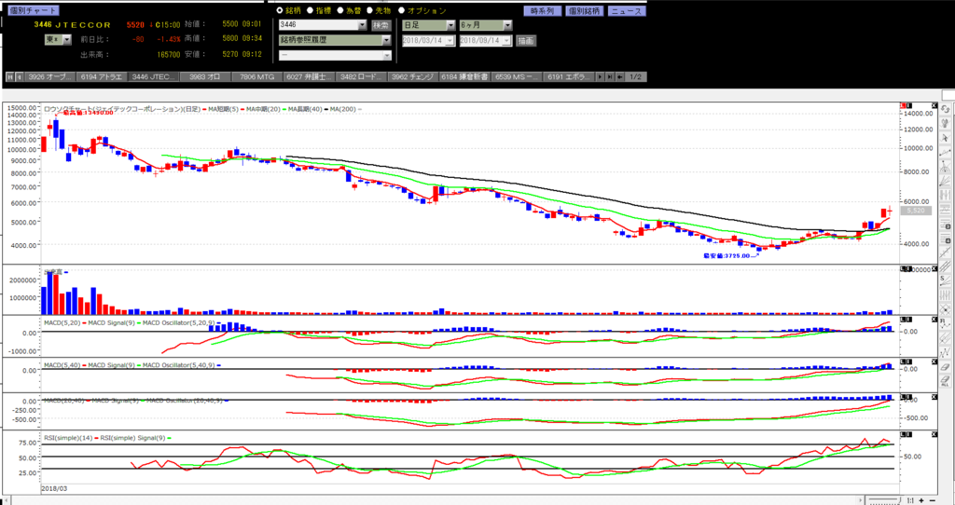Toggle the I button on the main chart panel

coord(908,105)
